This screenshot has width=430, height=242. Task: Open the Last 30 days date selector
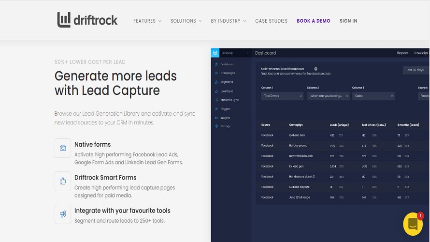416,70
